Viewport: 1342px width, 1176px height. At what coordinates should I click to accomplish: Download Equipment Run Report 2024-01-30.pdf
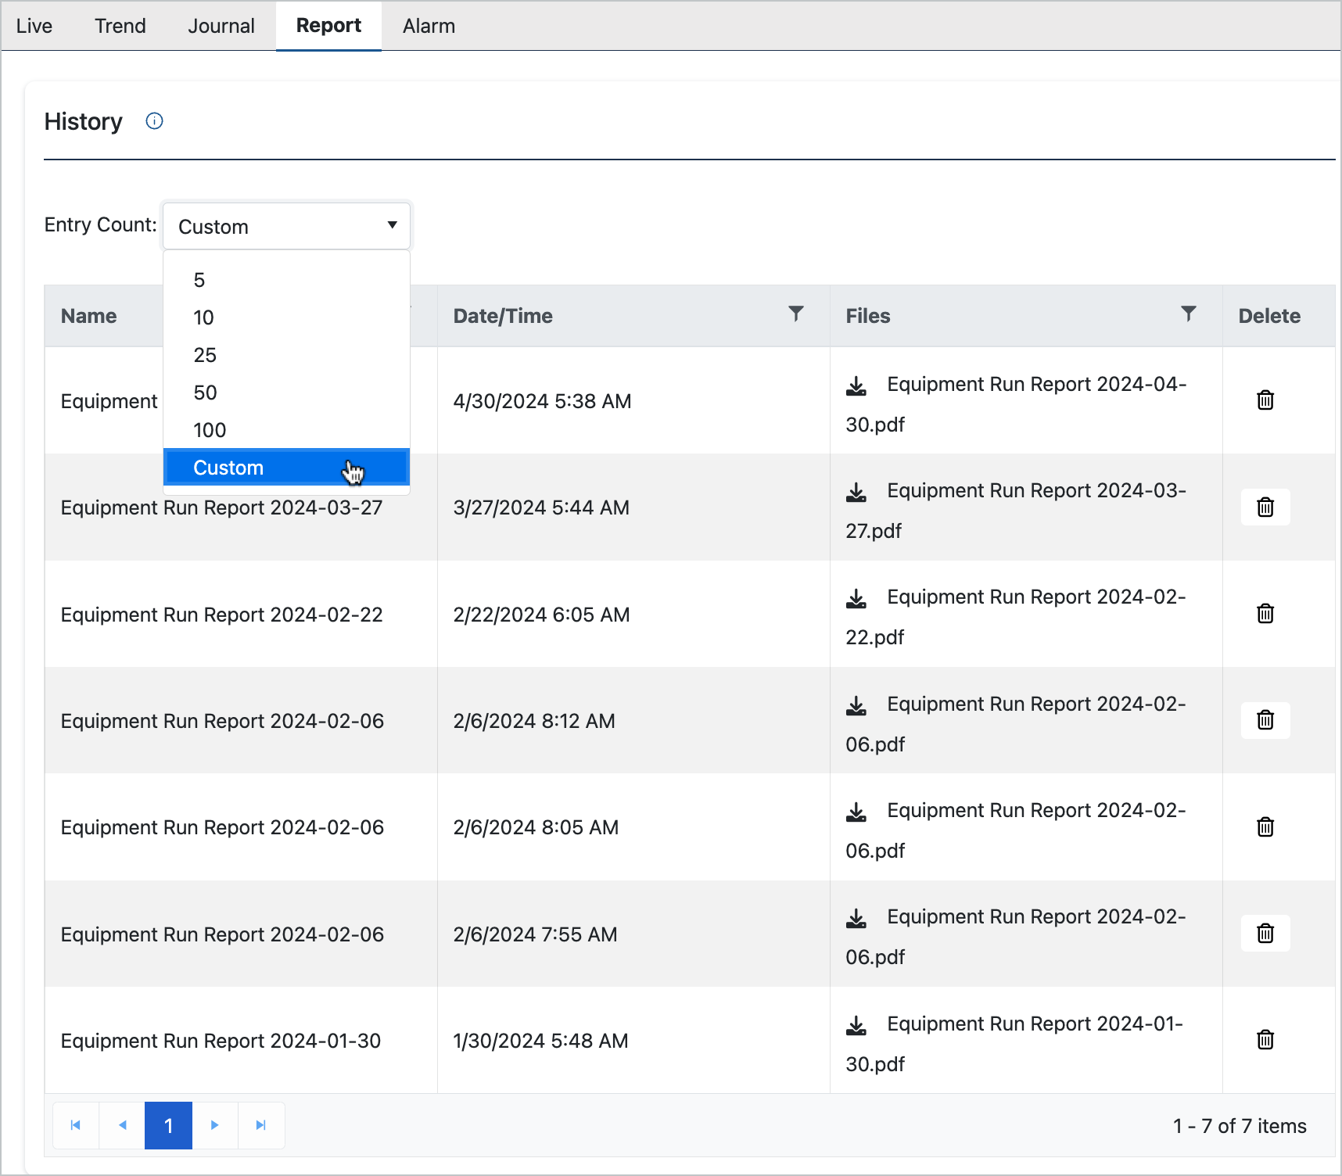(x=856, y=1025)
